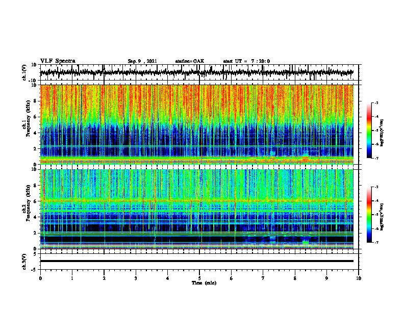Click the ch.2 spectrogram panel

(196, 209)
